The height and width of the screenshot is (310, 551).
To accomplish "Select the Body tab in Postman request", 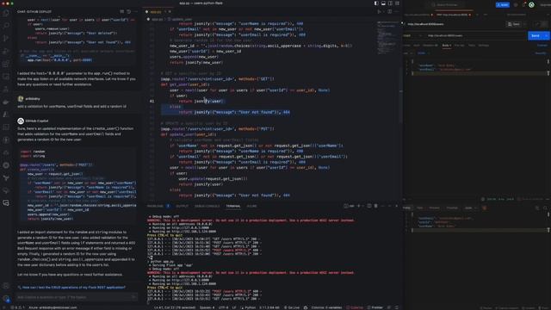I will point(446,46).
